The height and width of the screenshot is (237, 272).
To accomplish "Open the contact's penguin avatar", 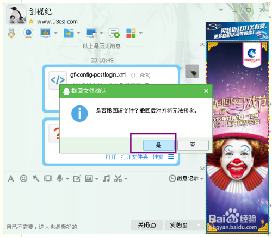I will point(16,15).
